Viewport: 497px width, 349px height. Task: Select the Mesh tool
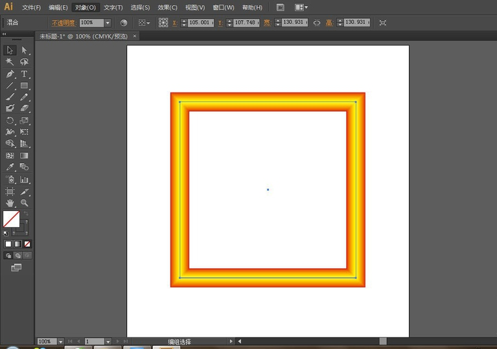10,155
